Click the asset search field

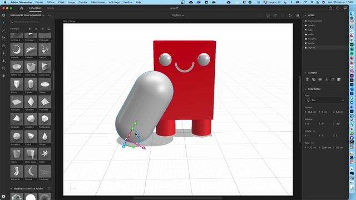coord(31,22)
